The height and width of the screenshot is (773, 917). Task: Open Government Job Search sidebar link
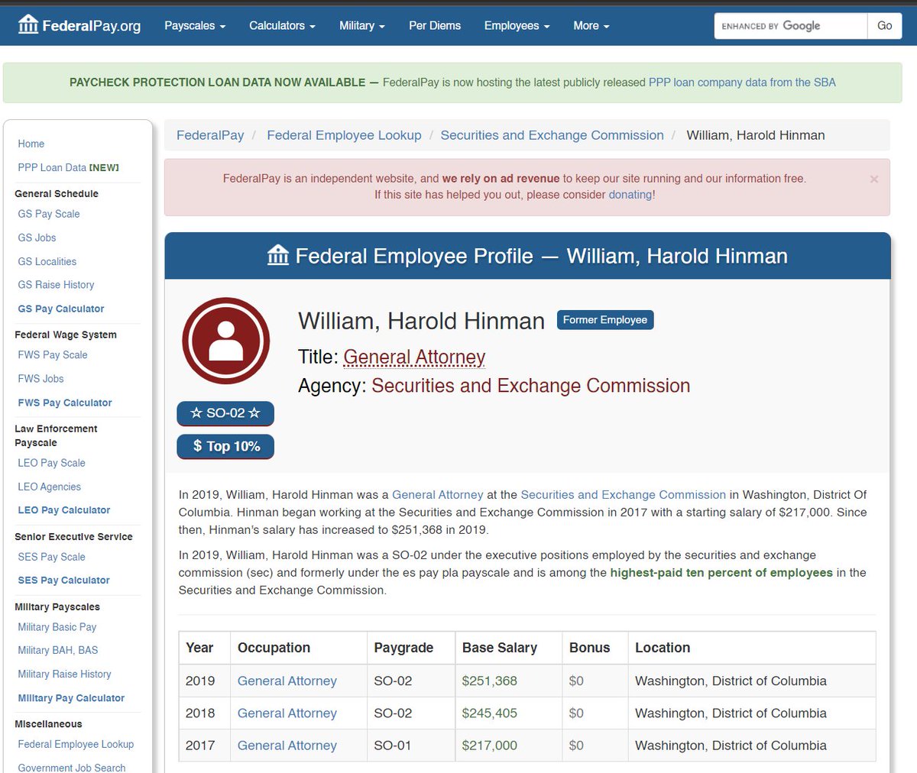(72, 767)
